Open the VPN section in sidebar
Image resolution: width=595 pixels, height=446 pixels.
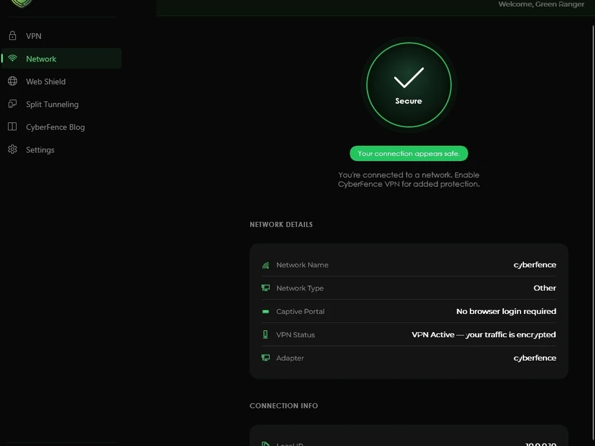[x=61, y=36]
